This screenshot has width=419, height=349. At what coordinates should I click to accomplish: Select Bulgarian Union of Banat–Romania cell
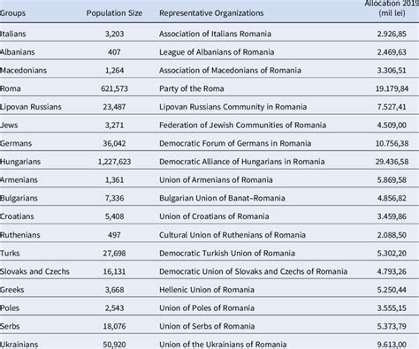(222, 198)
